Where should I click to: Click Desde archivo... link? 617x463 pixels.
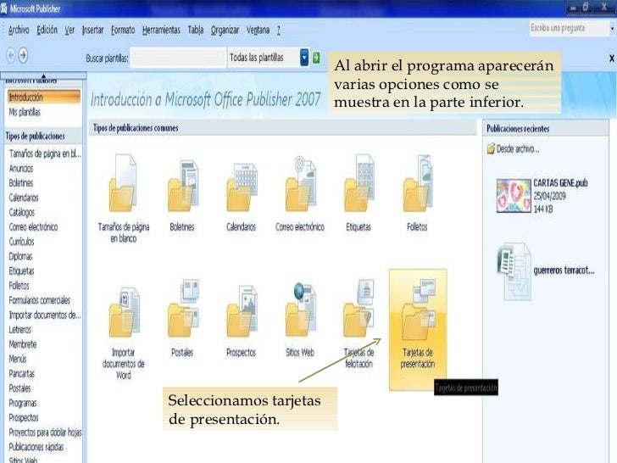pos(513,149)
